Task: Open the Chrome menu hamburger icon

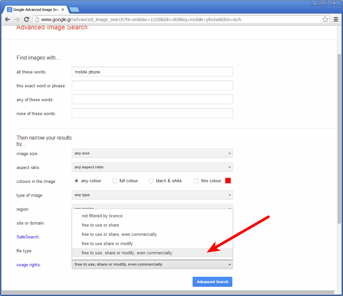Action: 336,20
